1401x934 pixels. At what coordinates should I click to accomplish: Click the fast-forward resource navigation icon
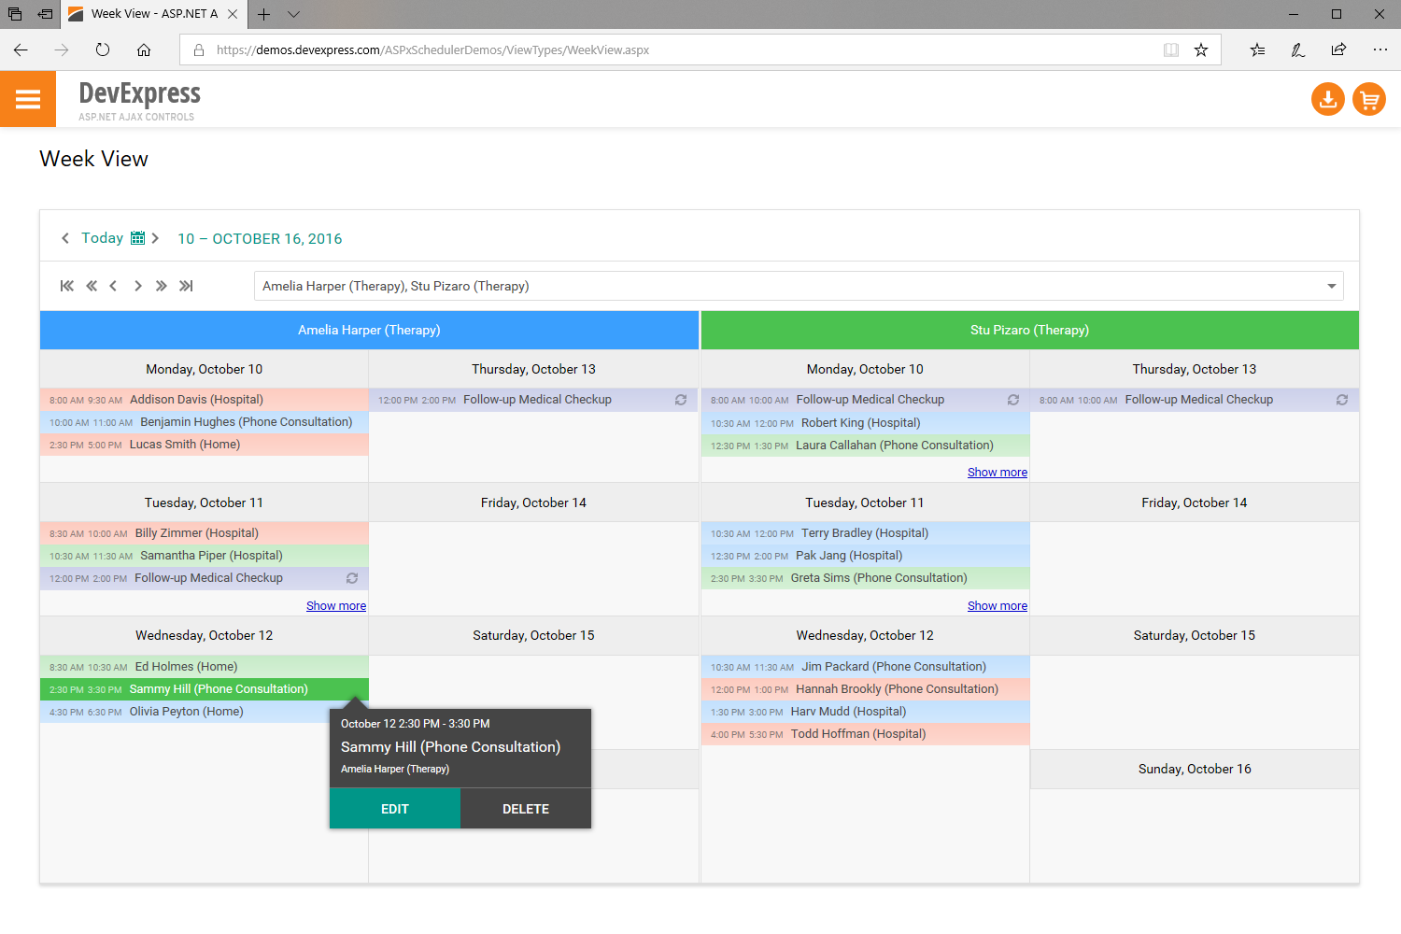pos(161,286)
